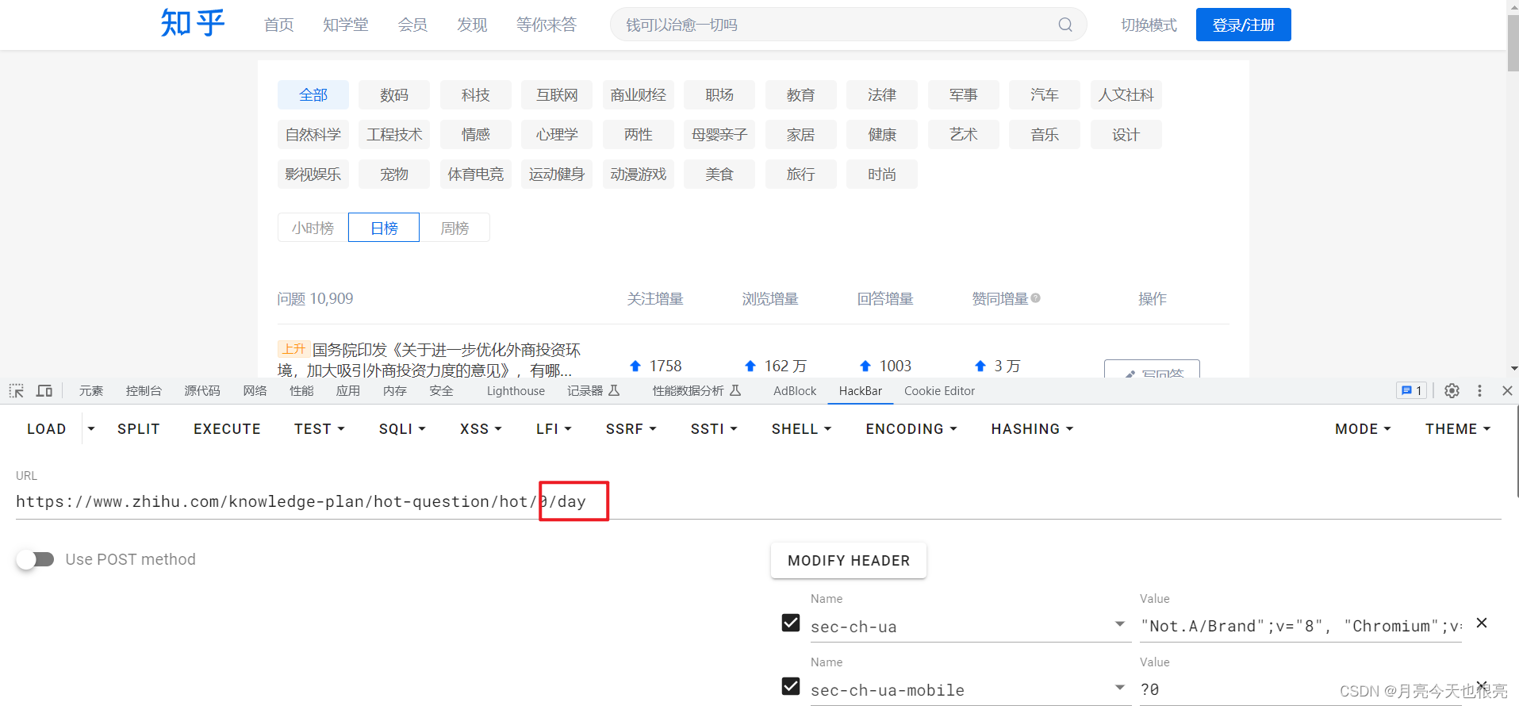Select the 全部 category filter
Image resolution: width=1519 pixels, height=706 pixels.
click(x=313, y=94)
